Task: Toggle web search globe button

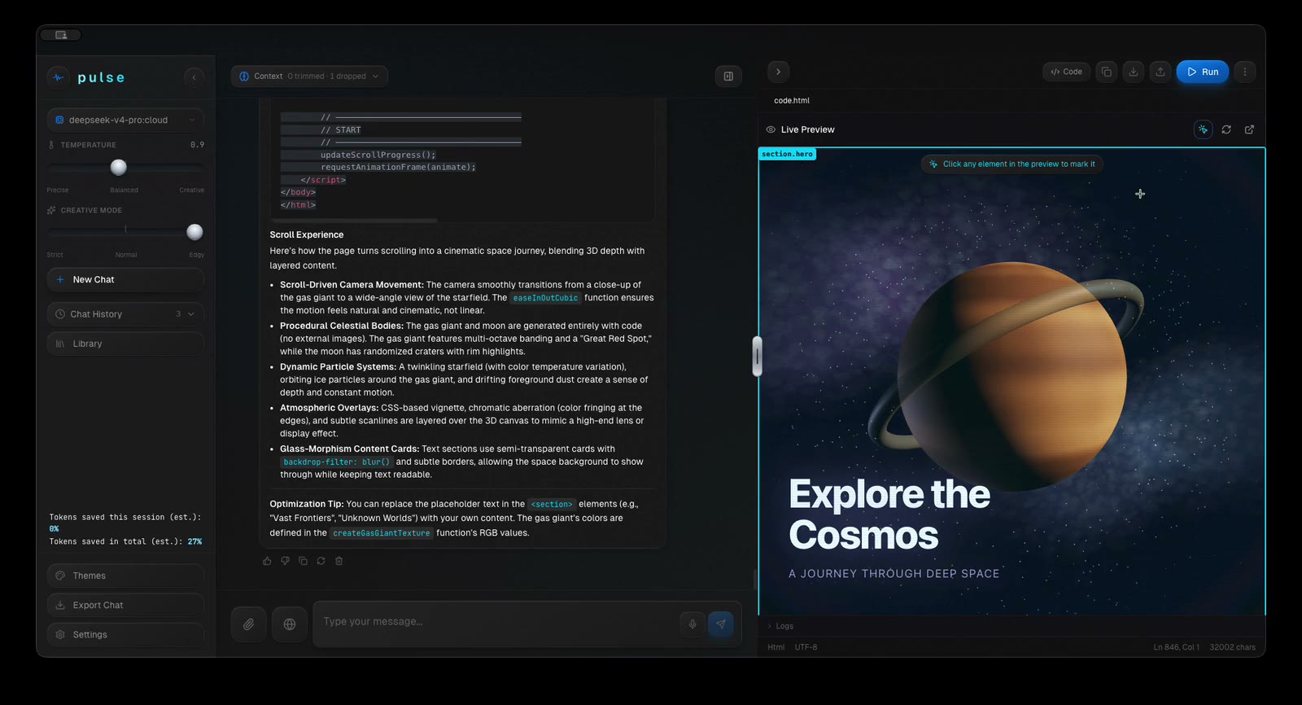Action: pos(290,624)
